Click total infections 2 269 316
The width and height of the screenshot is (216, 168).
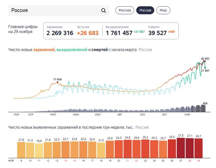(x=60, y=33)
